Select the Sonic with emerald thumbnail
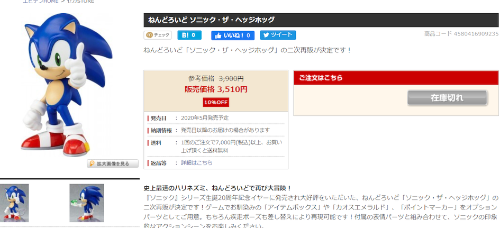The width and height of the screenshot is (500, 228). tap(87, 203)
